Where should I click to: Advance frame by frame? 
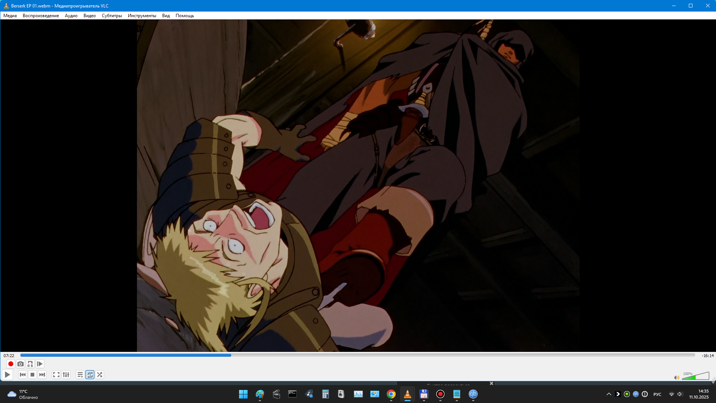(40, 364)
